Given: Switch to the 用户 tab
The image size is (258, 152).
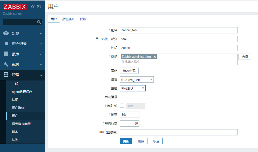Looking at the screenshot, I should pyautogui.click(x=54, y=19).
